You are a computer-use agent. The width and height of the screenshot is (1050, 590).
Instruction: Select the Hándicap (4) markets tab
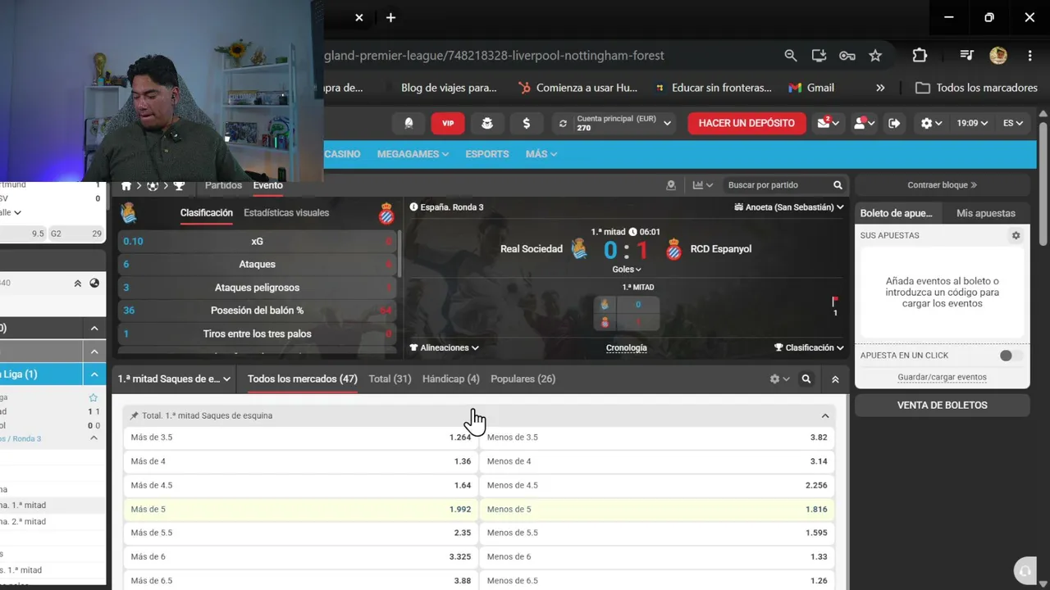click(450, 379)
